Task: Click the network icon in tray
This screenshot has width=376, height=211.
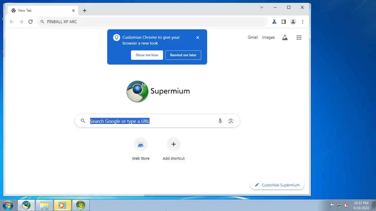Action: pos(339,205)
